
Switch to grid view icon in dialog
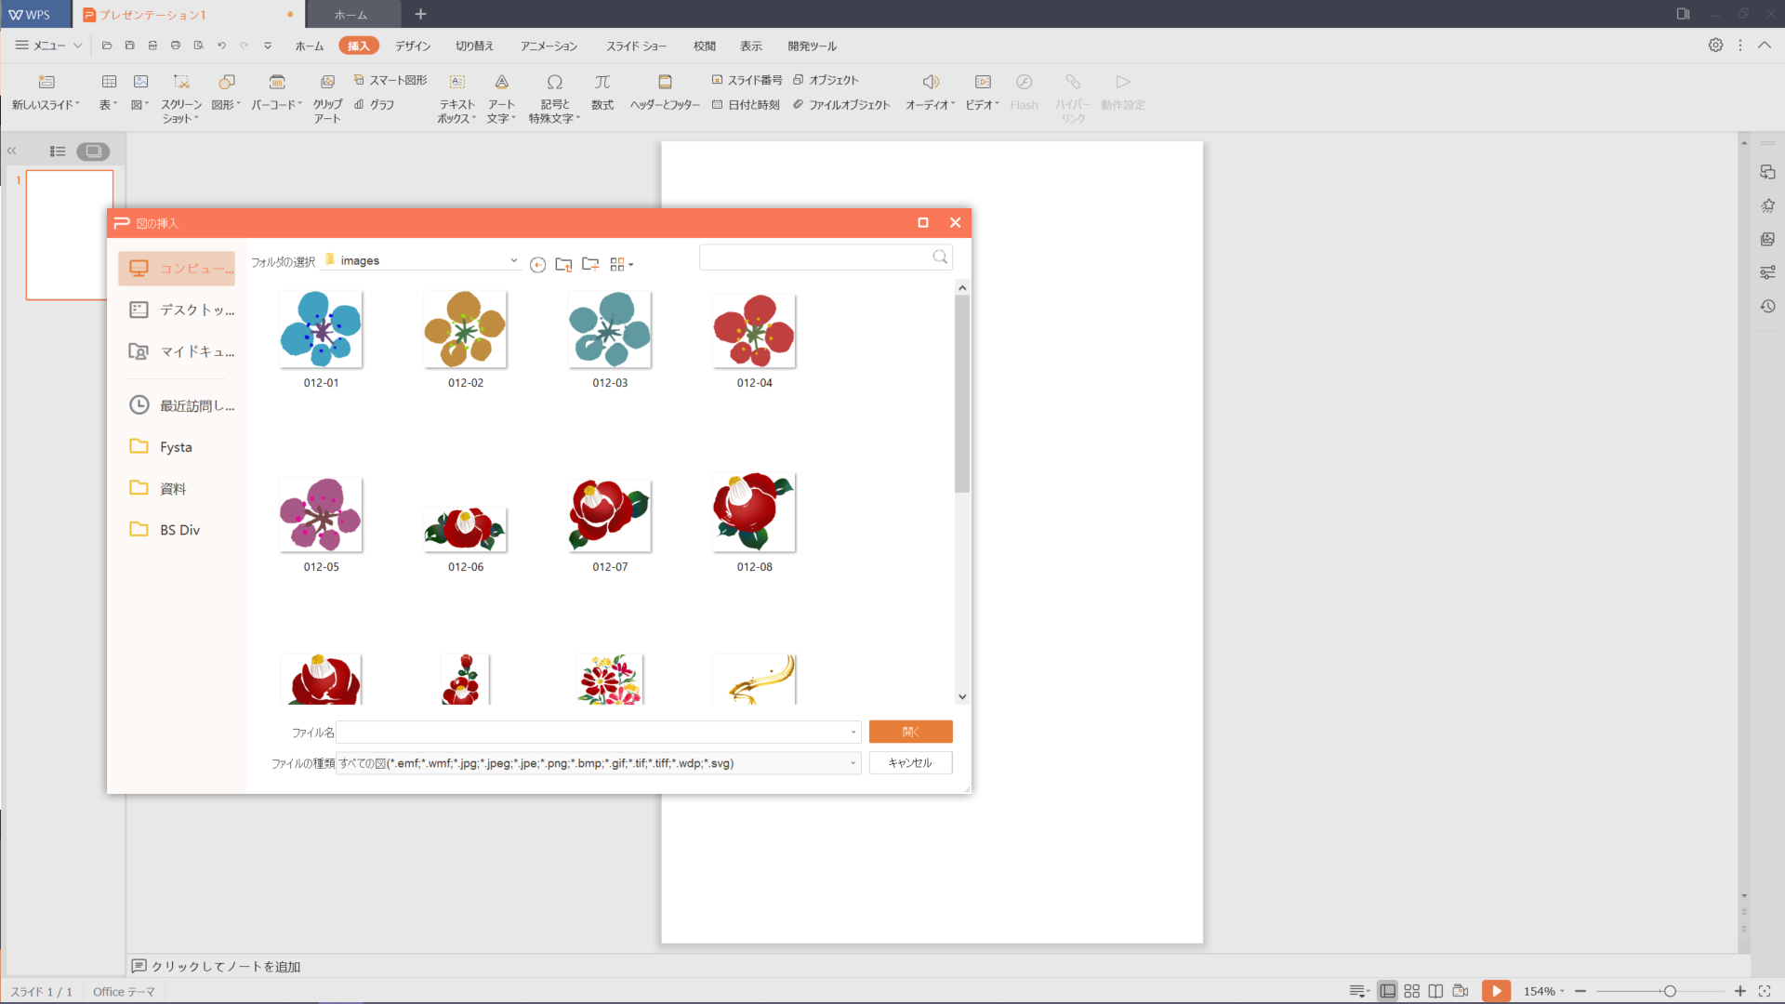point(616,264)
